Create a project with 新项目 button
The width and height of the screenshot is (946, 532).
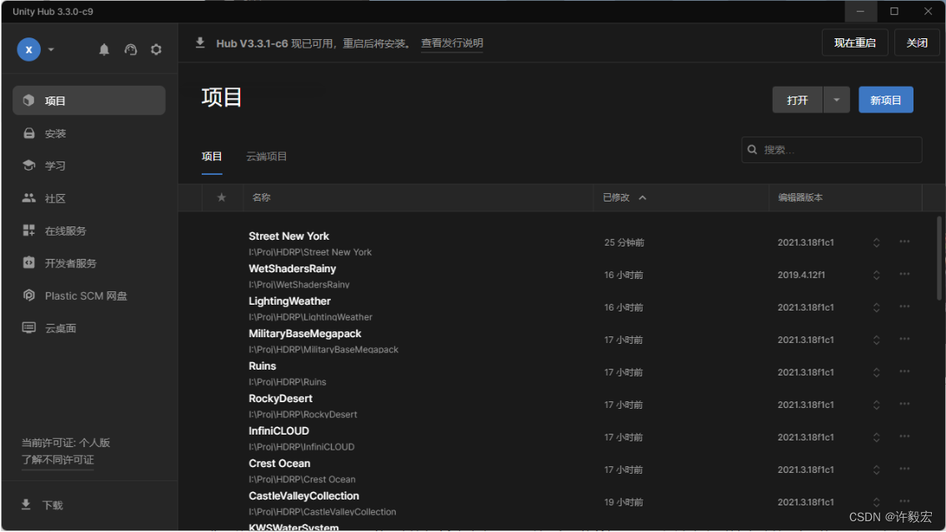(886, 100)
